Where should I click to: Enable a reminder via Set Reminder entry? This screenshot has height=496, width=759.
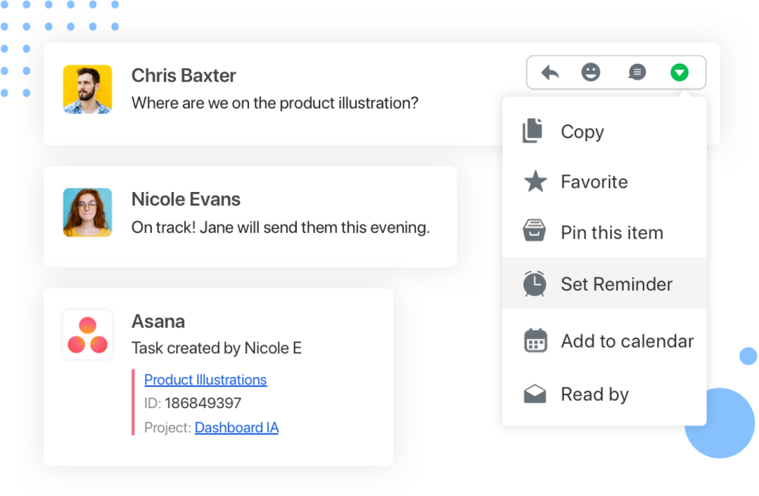pos(616,283)
